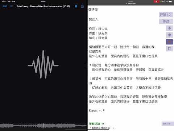174x131 pixels.
Task: Click the lyricist line 作詞:陳少琪
Action: (98, 29)
